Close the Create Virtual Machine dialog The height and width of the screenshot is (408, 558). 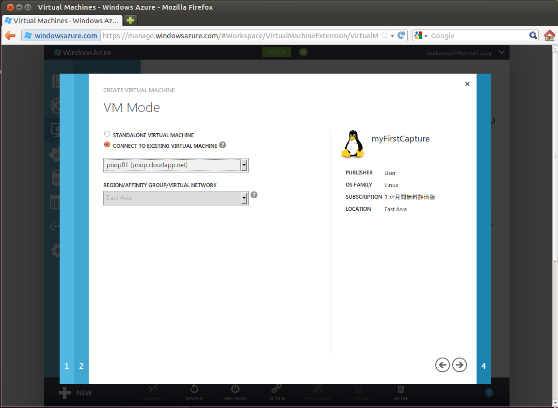click(x=467, y=84)
